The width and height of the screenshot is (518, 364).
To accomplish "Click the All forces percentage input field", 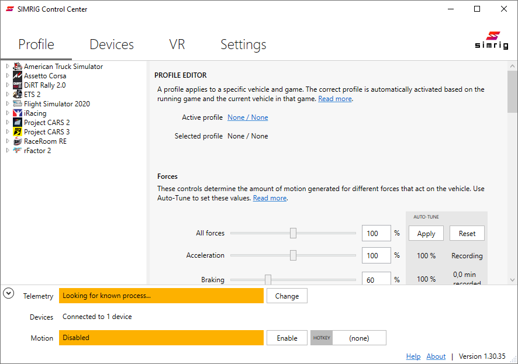I will [376, 233].
